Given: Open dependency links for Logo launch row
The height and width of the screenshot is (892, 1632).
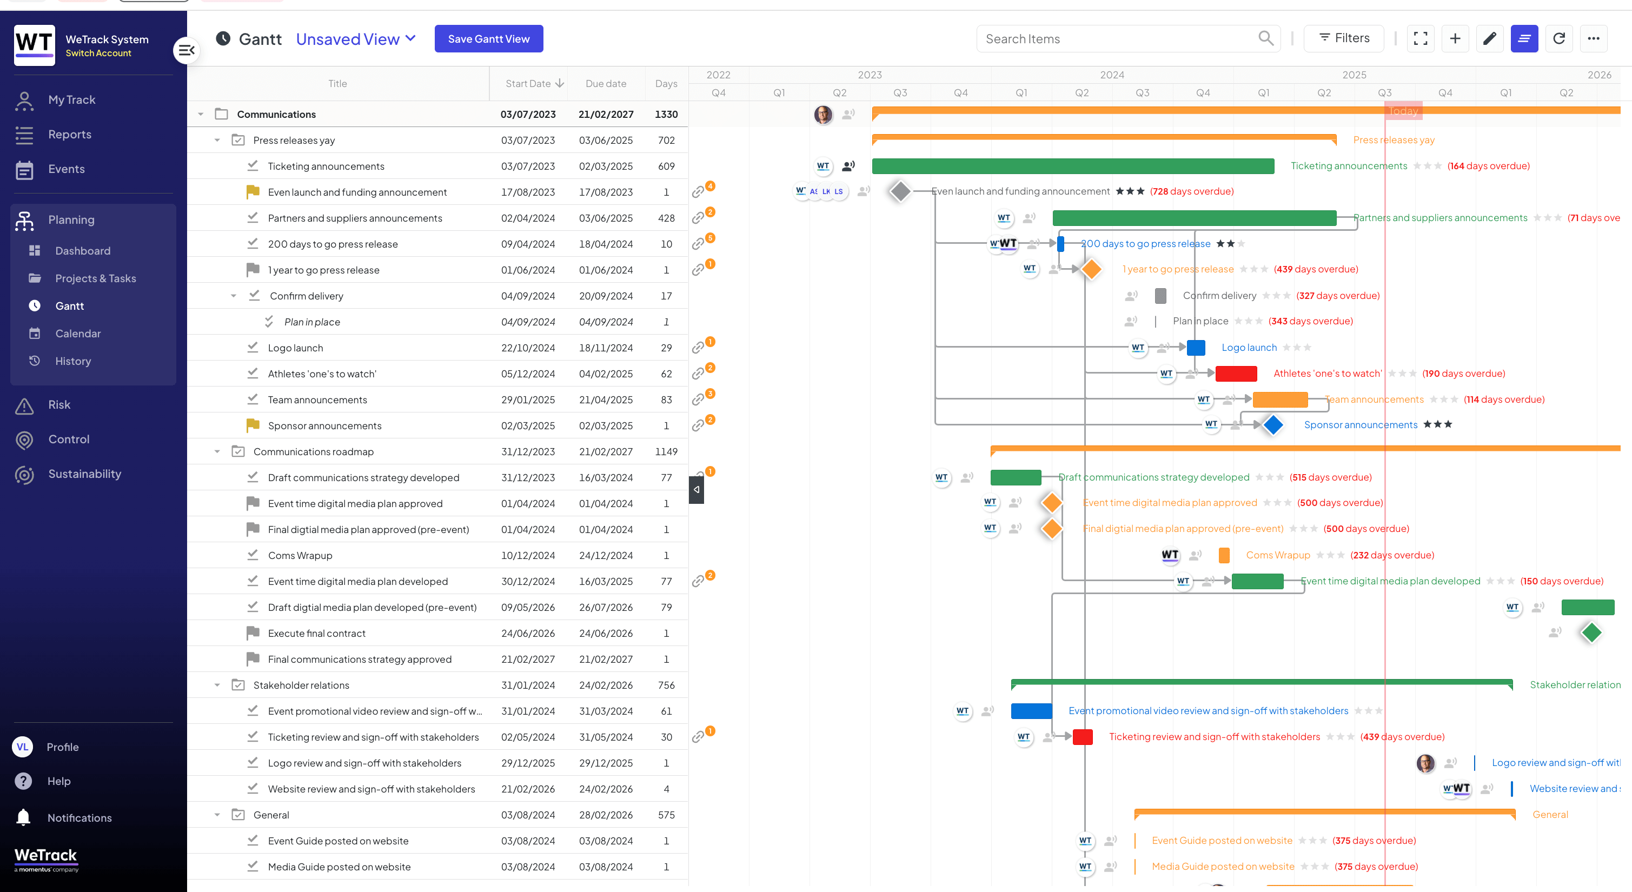Looking at the screenshot, I should pos(698,348).
